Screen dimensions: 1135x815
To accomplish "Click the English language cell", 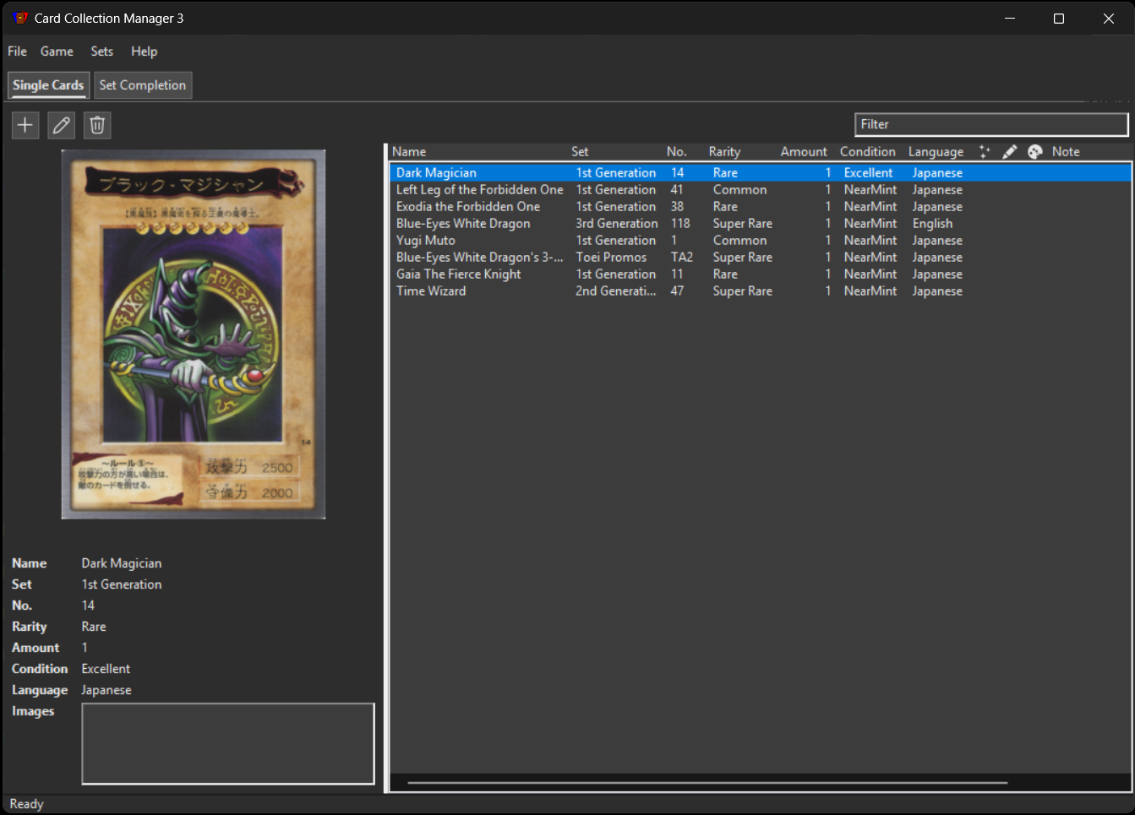I will (x=932, y=224).
